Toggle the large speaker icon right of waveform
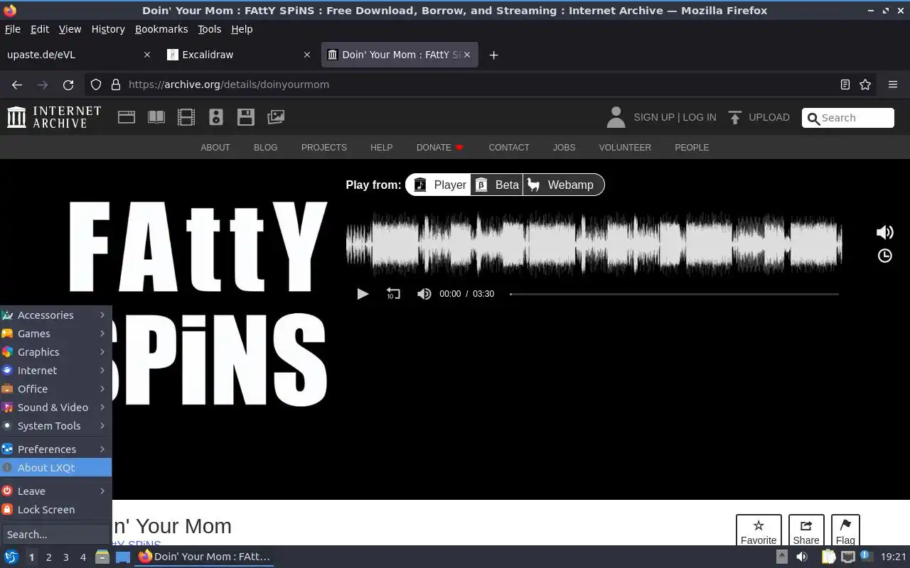 [885, 232]
